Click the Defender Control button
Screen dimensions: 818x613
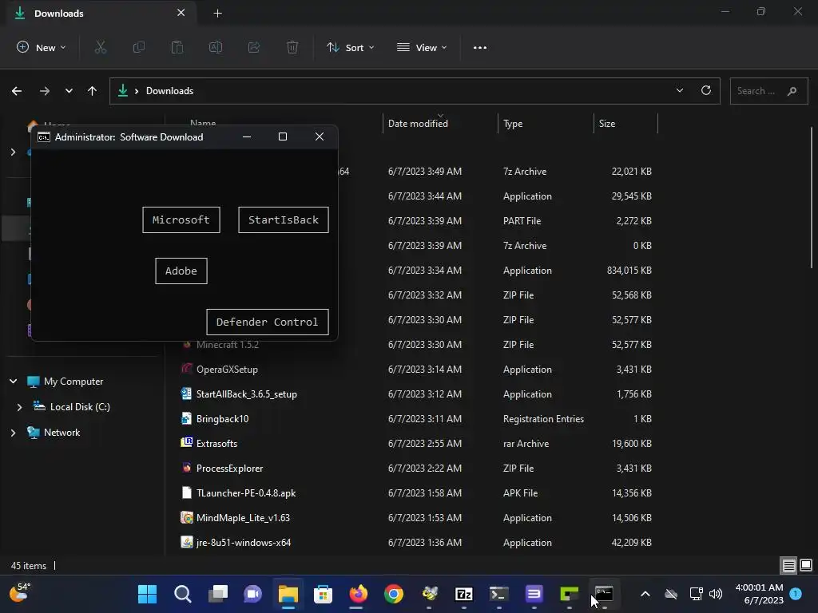pos(267,322)
